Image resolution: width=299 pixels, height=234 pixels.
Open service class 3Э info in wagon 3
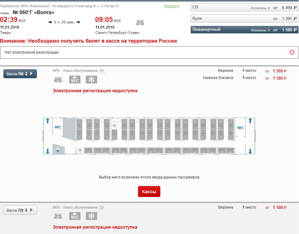pos(102,71)
